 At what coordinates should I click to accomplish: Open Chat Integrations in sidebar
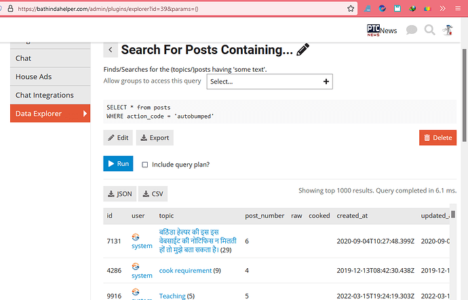(50, 95)
